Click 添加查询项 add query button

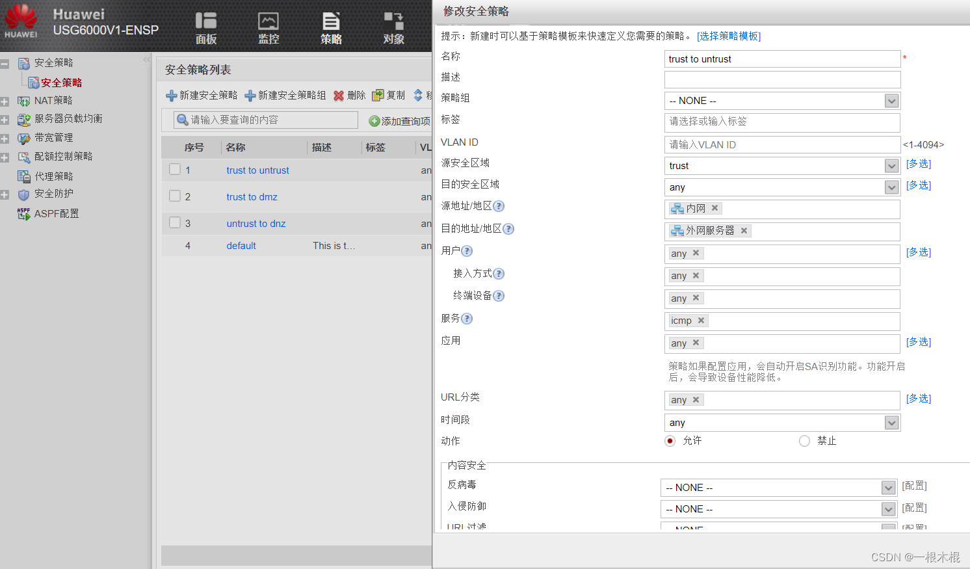click(x=400, y=121)
